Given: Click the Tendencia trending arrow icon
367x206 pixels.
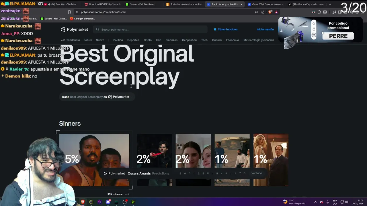Looking at the screenshot, I should tap(63, 40).
